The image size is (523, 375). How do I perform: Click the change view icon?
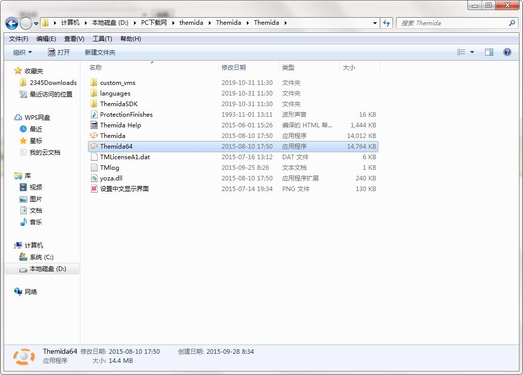pos(461,52)
